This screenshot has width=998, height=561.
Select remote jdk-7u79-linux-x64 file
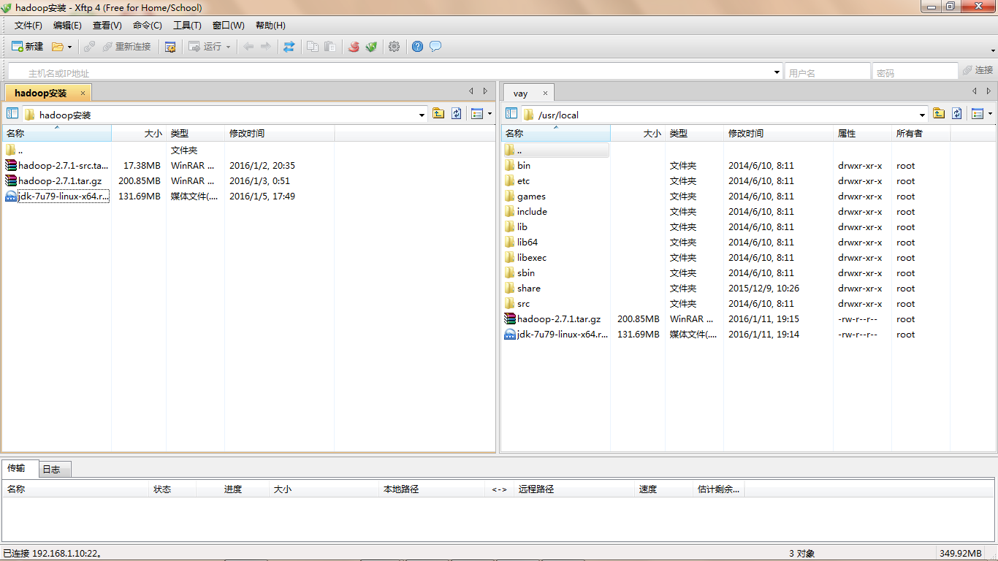(556, 335)
